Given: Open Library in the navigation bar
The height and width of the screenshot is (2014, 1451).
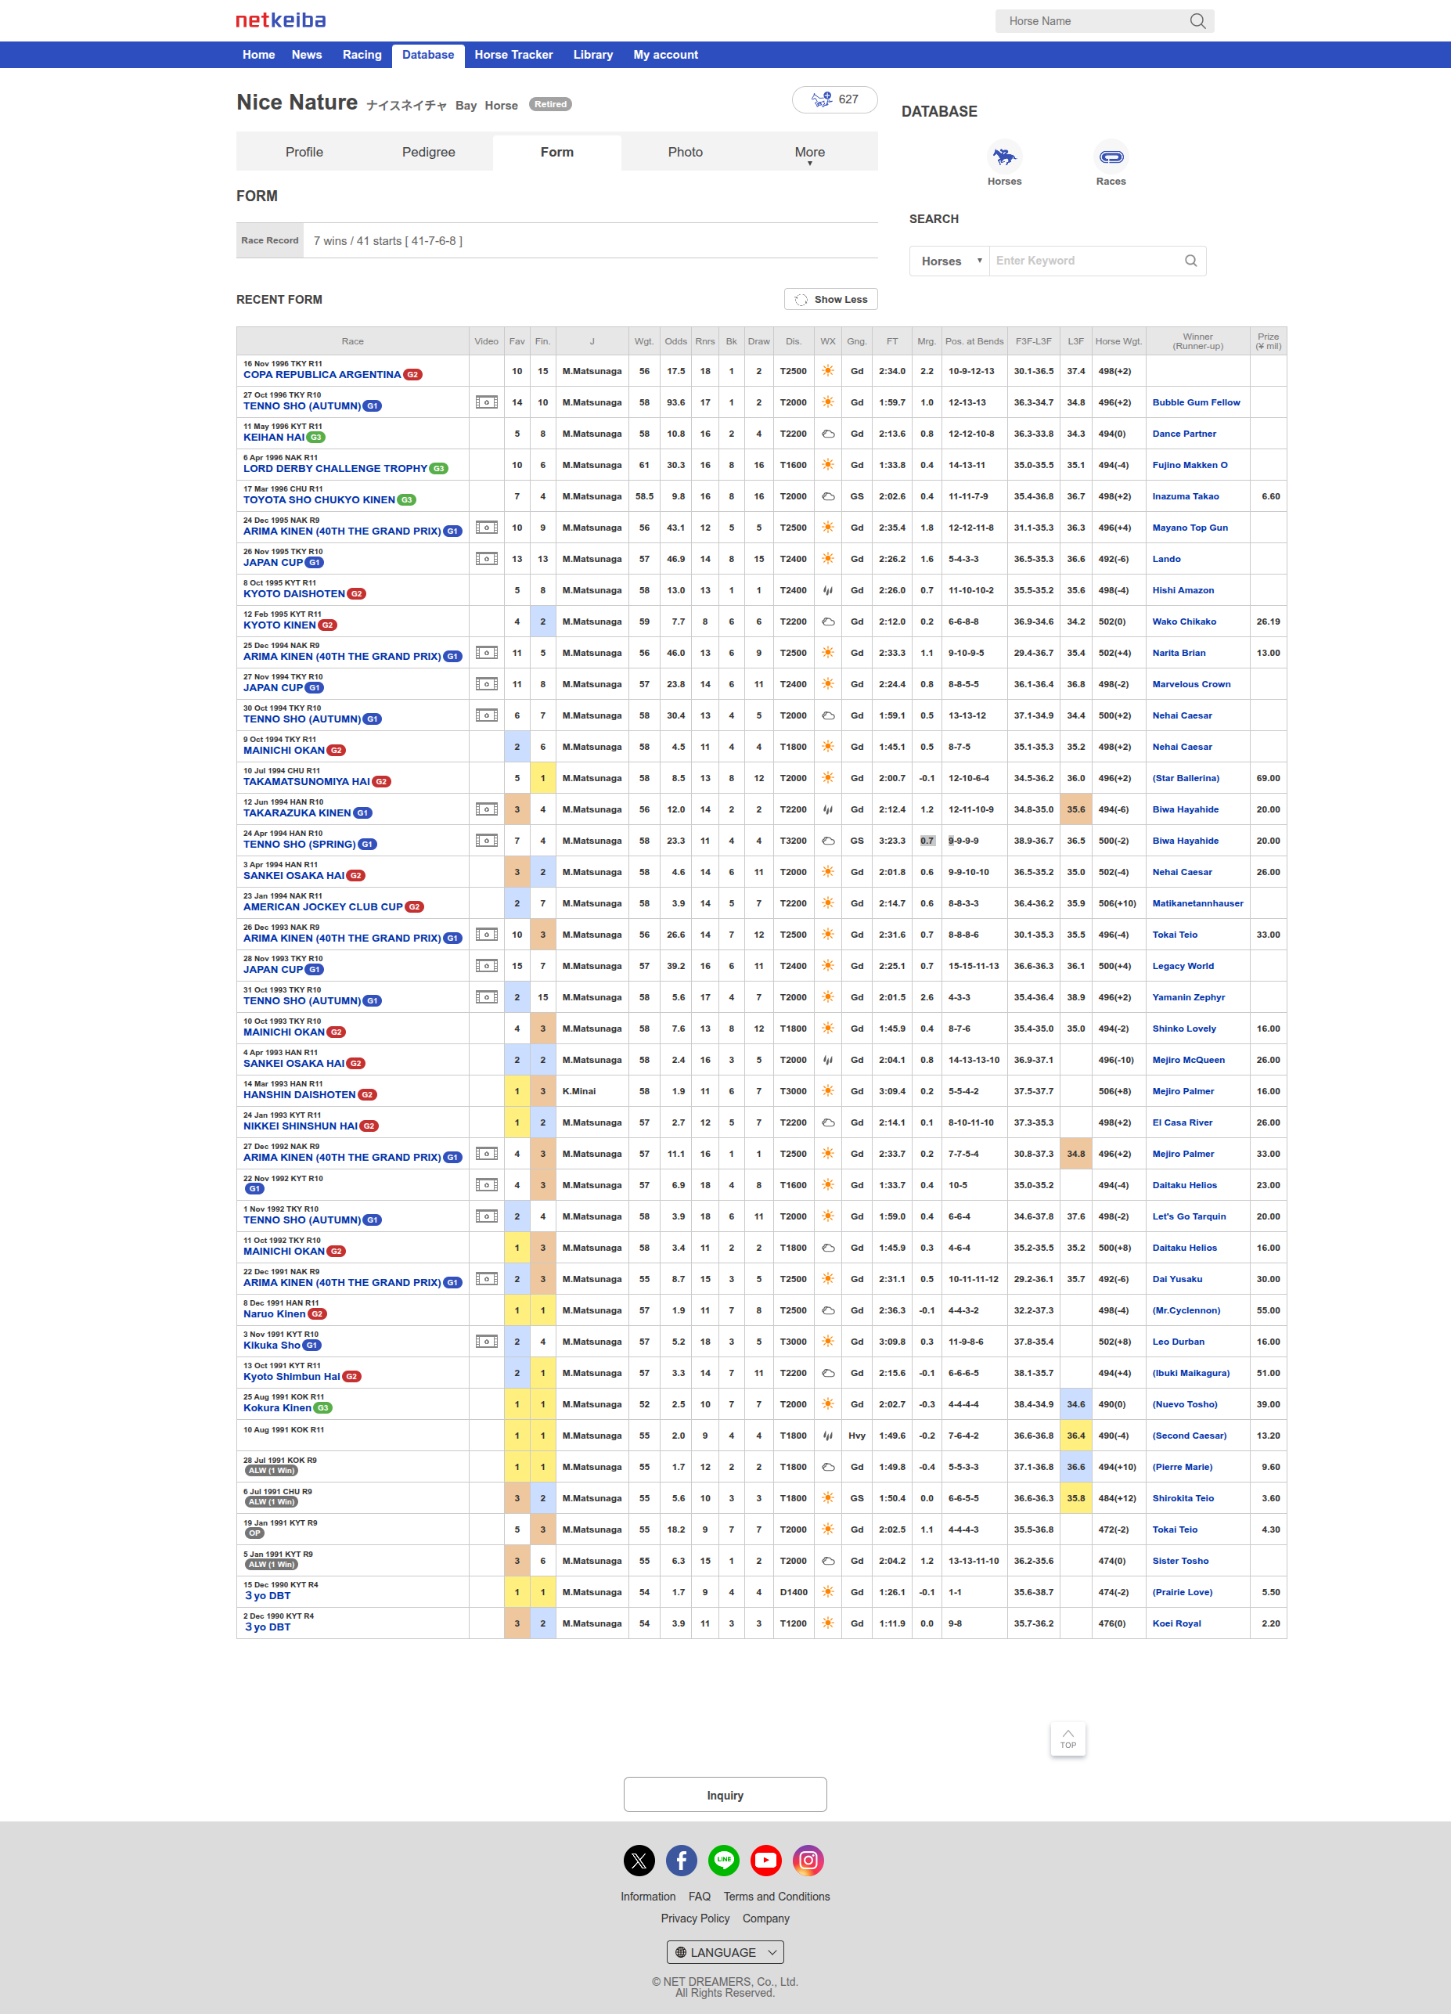Looking at the screenshot, I should click(x=593, y=55).
